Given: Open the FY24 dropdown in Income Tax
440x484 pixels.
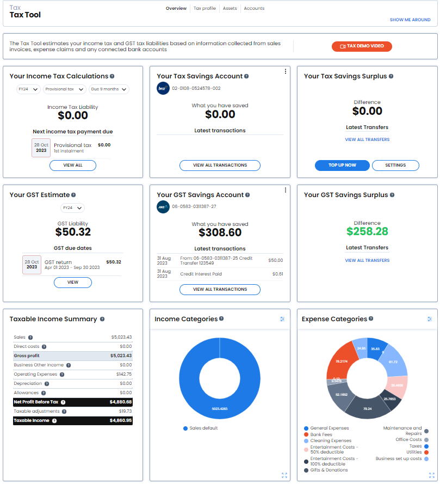Looking at the screenshot, I should (x=28, y=89).
